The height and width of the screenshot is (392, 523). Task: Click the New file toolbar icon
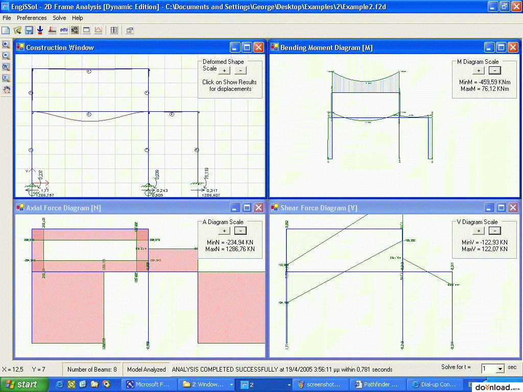[6, 30]
